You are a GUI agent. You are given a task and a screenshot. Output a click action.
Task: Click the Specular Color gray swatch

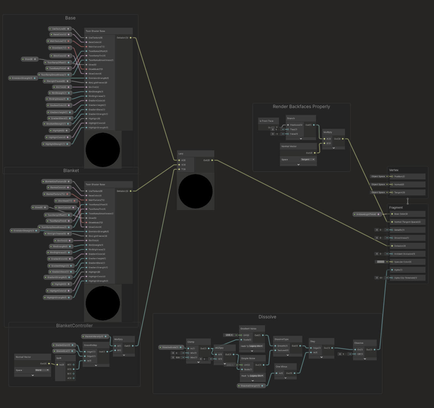[381, 262]
